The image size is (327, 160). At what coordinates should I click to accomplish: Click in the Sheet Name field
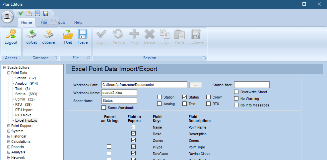point(119,100)
